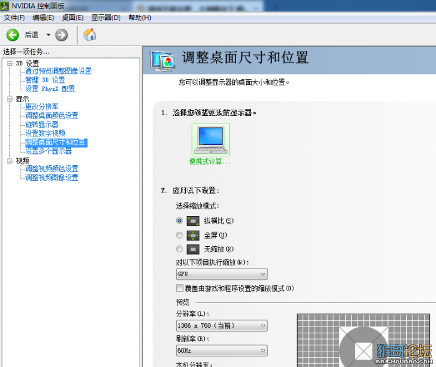Select the 全屏(U) radio button
This screenshot has width=436, height=367.
coord(179,236)
